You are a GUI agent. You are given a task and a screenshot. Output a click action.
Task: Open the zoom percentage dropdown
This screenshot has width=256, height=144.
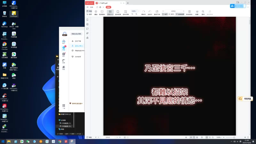point(134,11)
